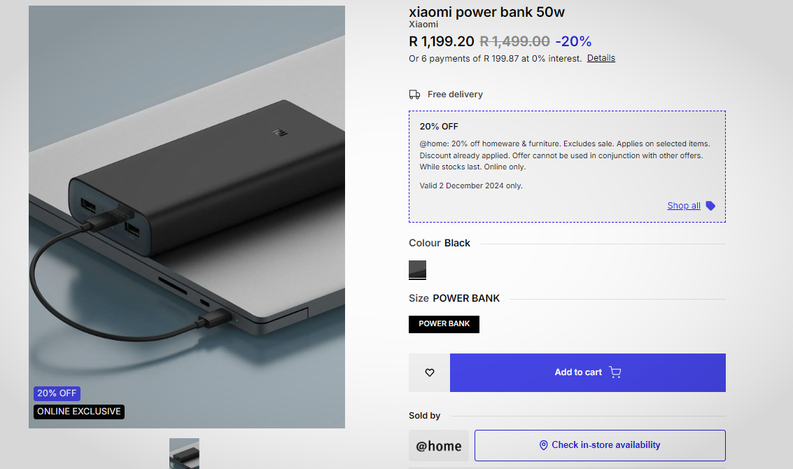This screenshot has width=793, height=469.
Task: Select the Black colour swatch
Action: 418,269
